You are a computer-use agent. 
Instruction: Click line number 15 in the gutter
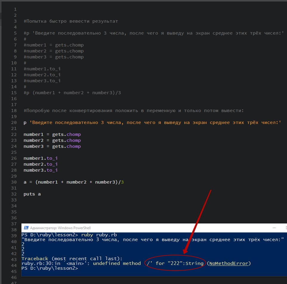tap(14, 93)
